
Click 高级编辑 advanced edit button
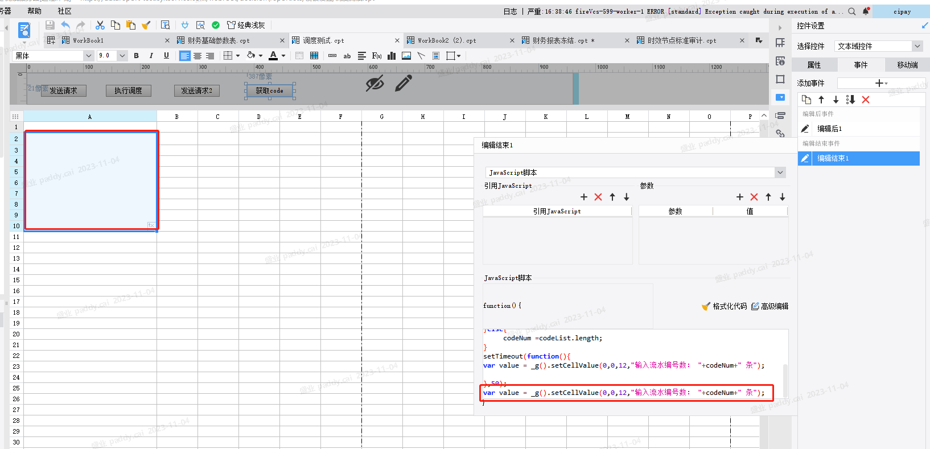[769, 306]
